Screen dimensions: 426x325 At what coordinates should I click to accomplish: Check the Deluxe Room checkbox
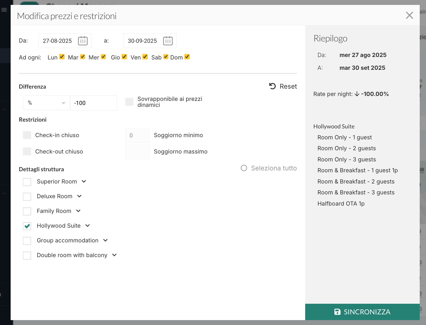pyautogui.click(x=27, y=197)
